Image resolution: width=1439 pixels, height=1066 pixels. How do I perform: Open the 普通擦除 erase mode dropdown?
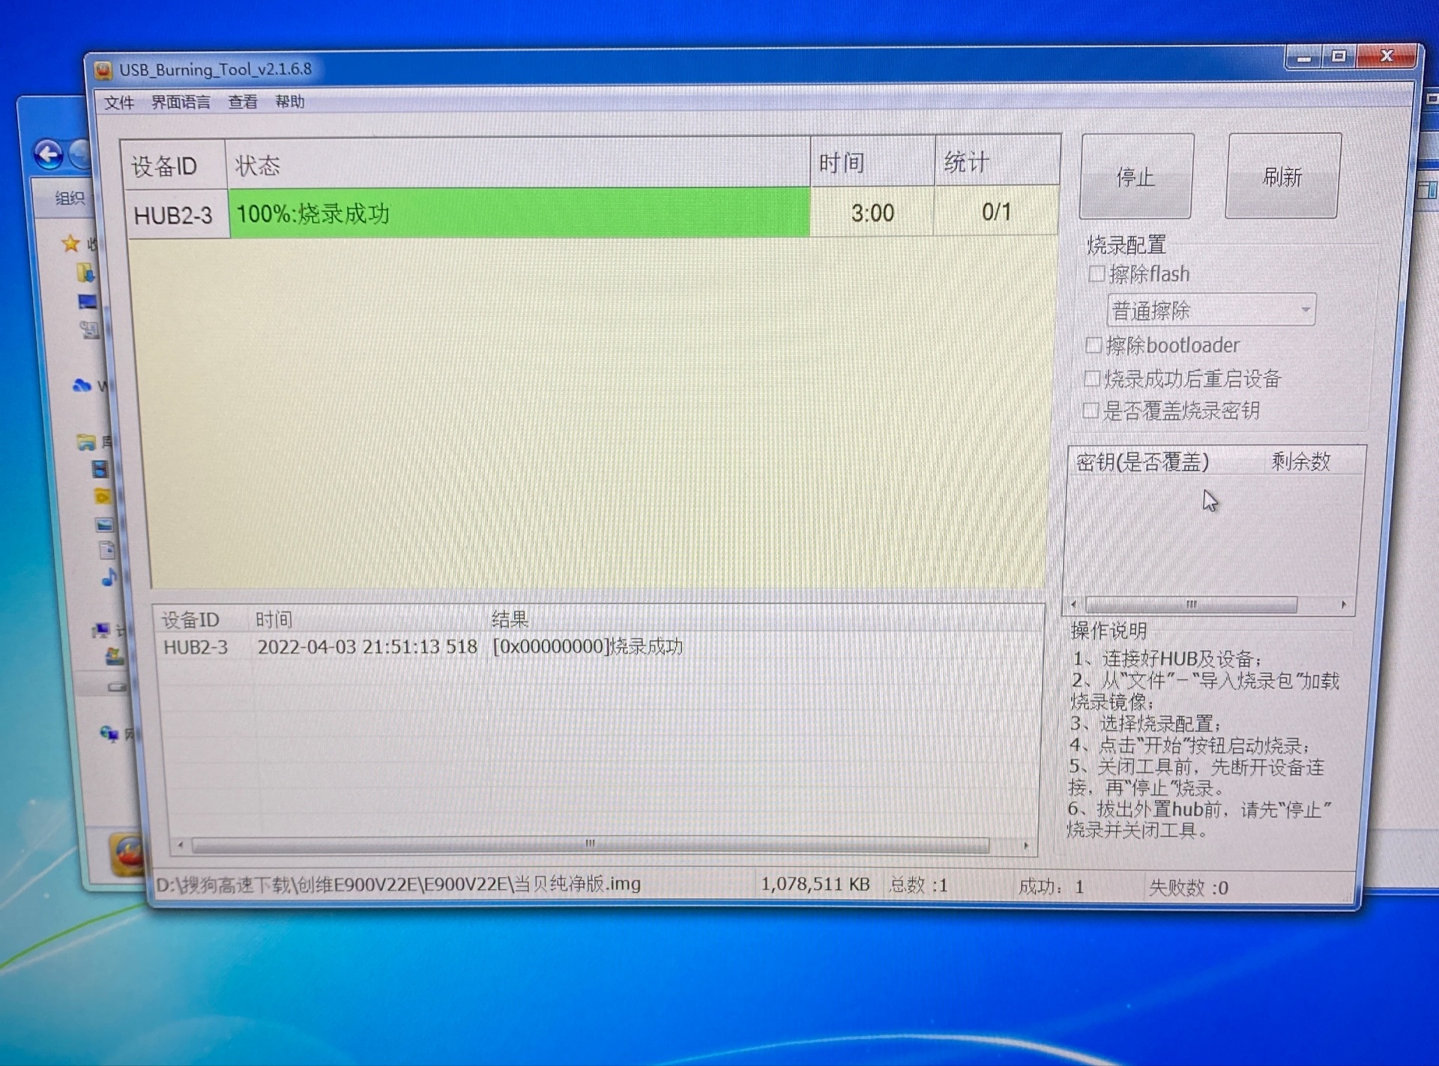coord(1211,309)
